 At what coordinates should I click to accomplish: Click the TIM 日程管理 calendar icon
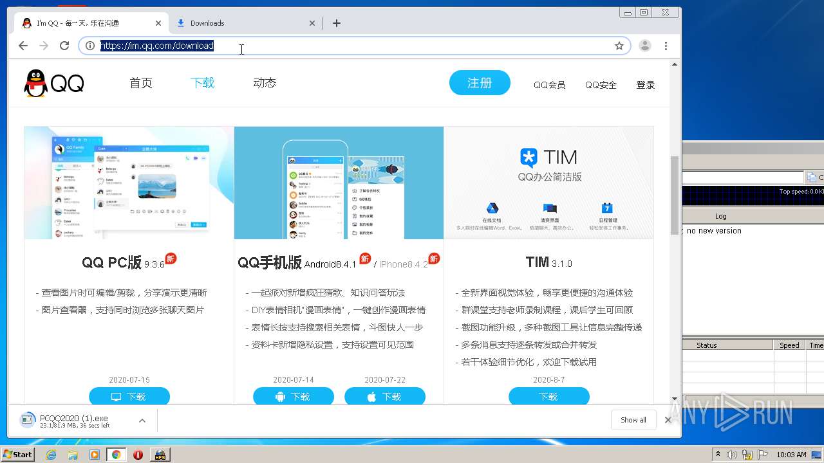click(x=607, y=208)
